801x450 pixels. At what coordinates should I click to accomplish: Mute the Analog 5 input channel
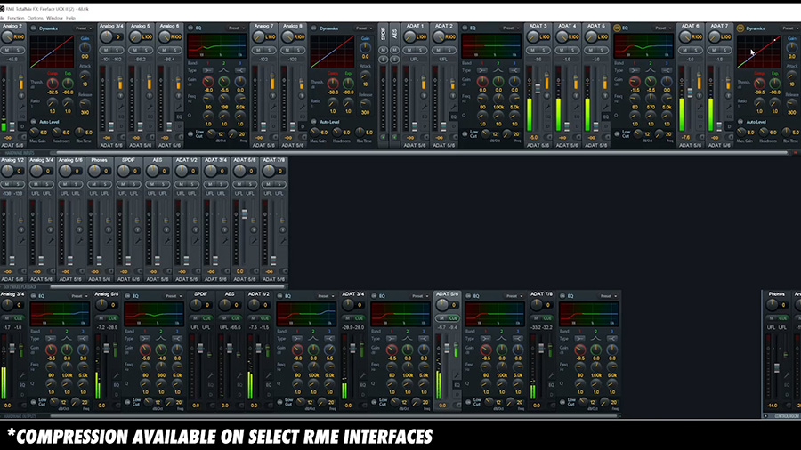click(x=135, y=50)
